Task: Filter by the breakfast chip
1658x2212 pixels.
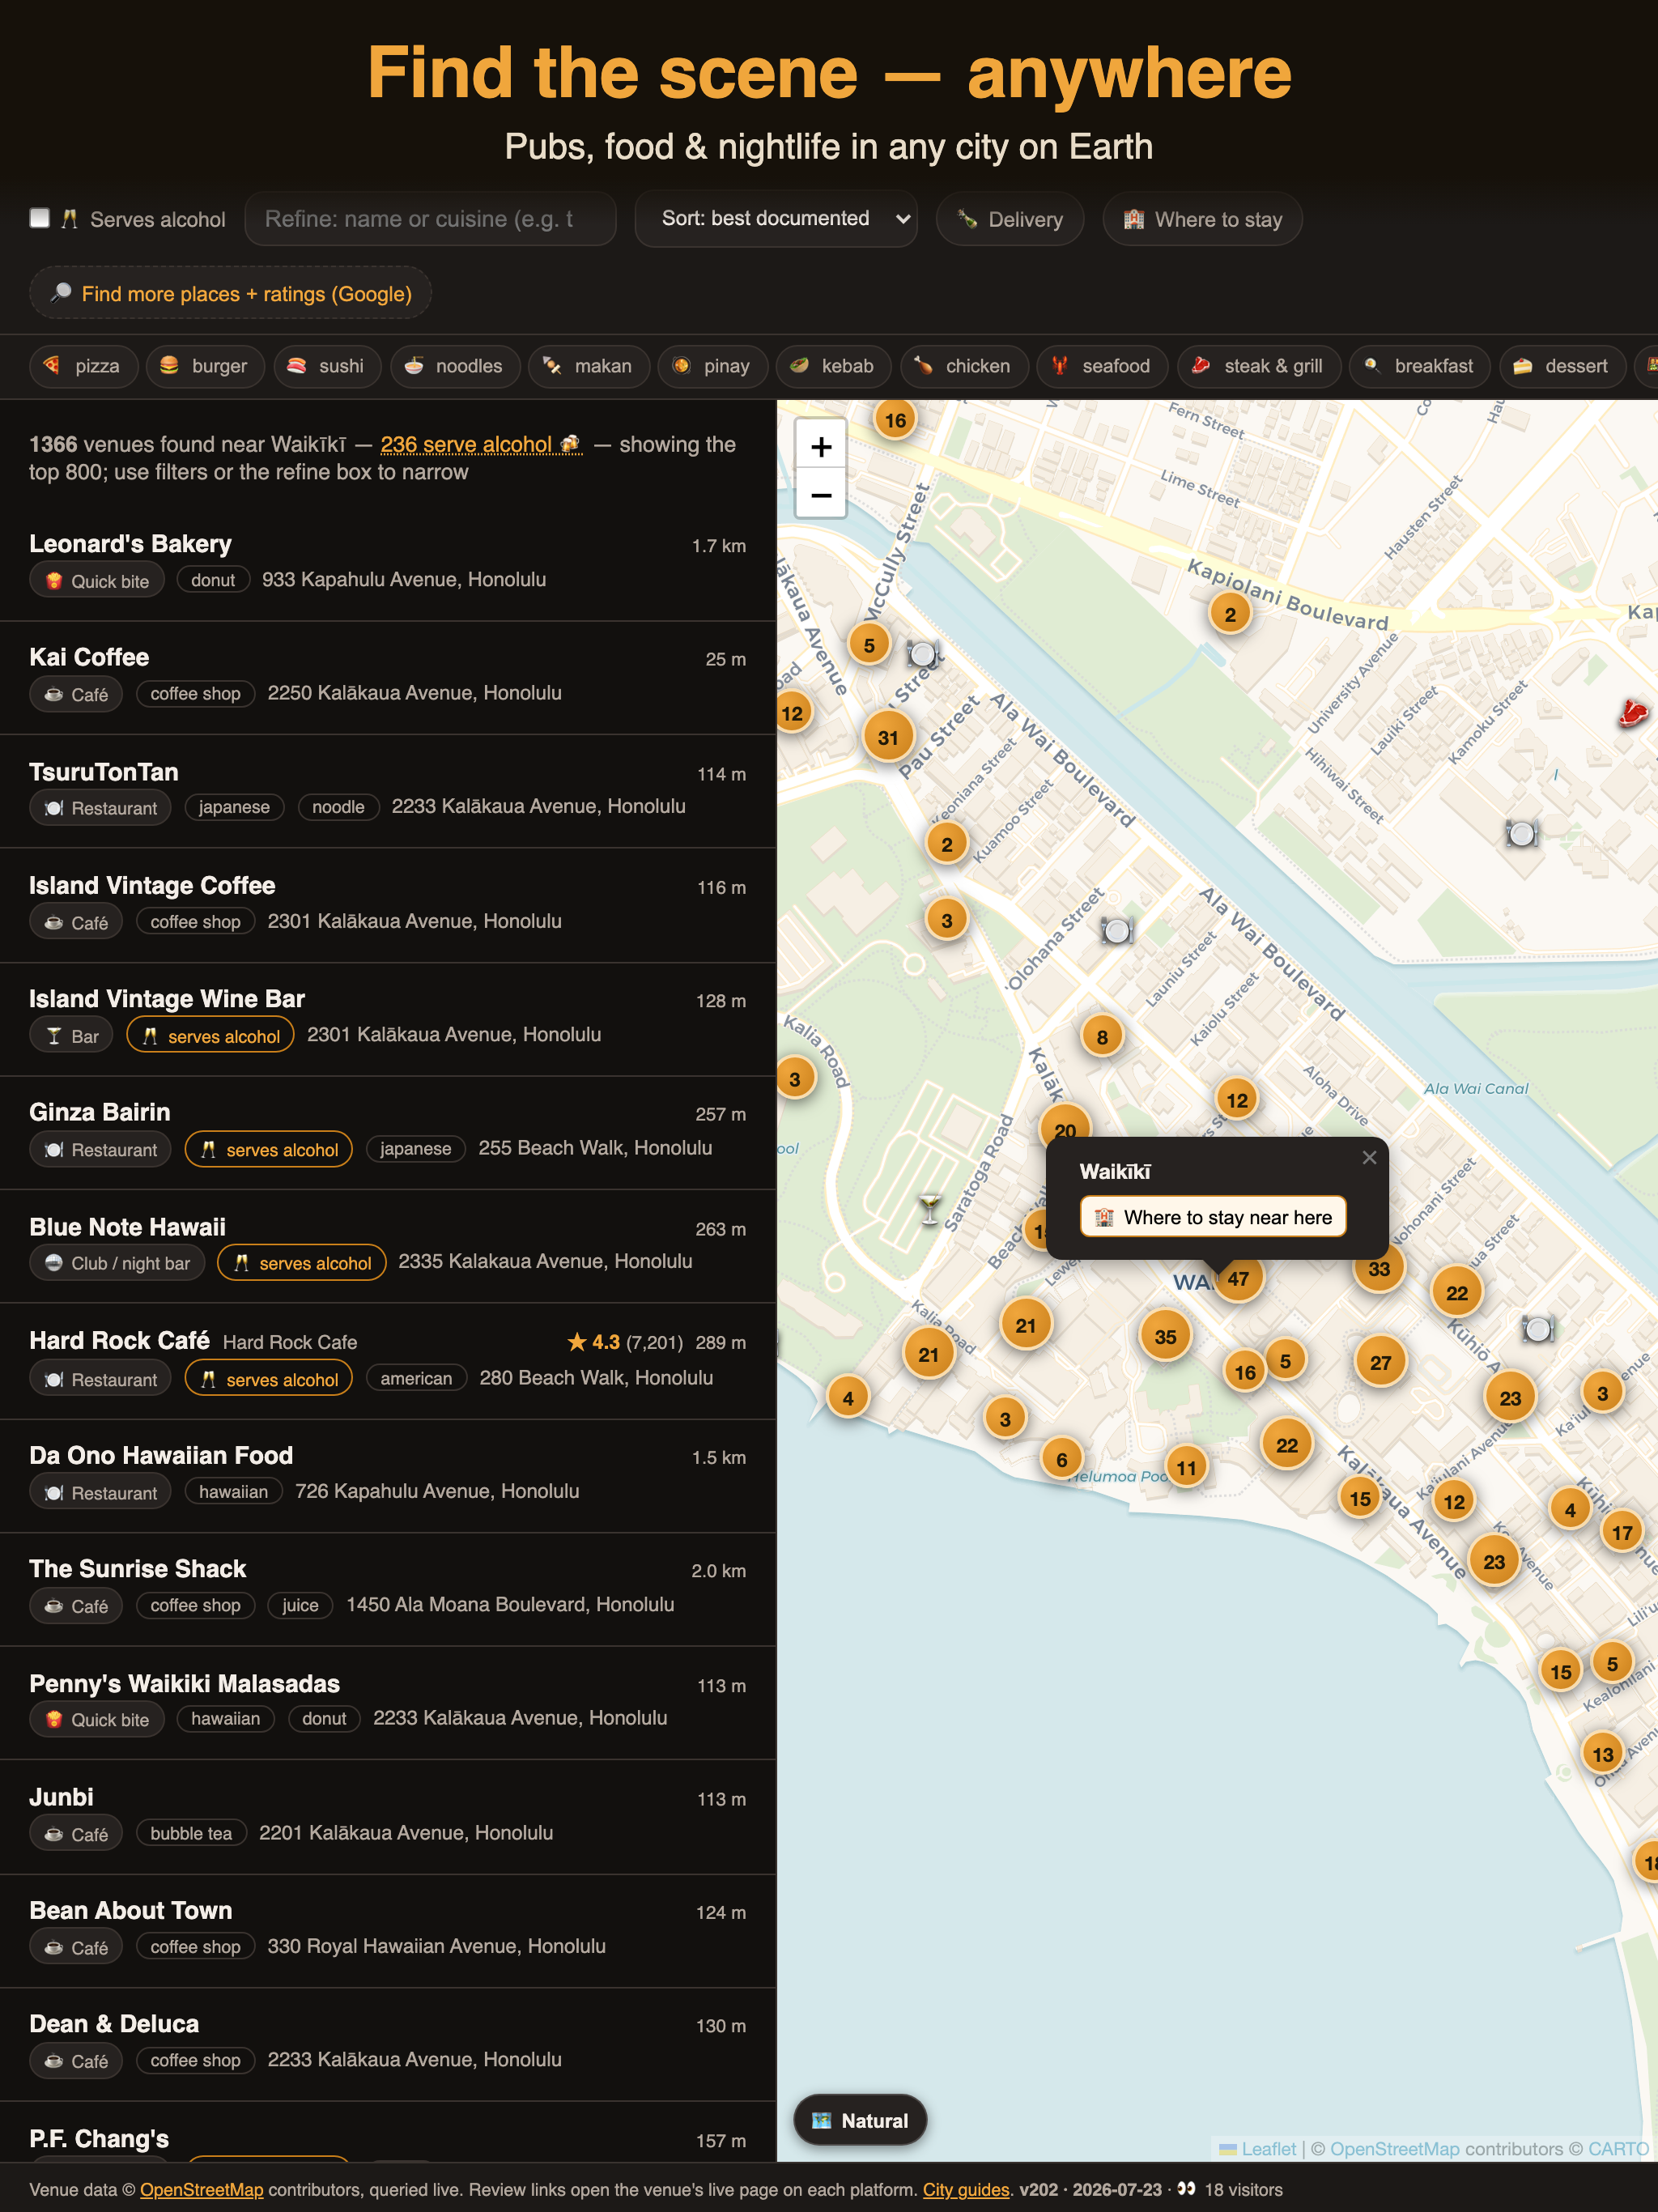Action: 1419,366
